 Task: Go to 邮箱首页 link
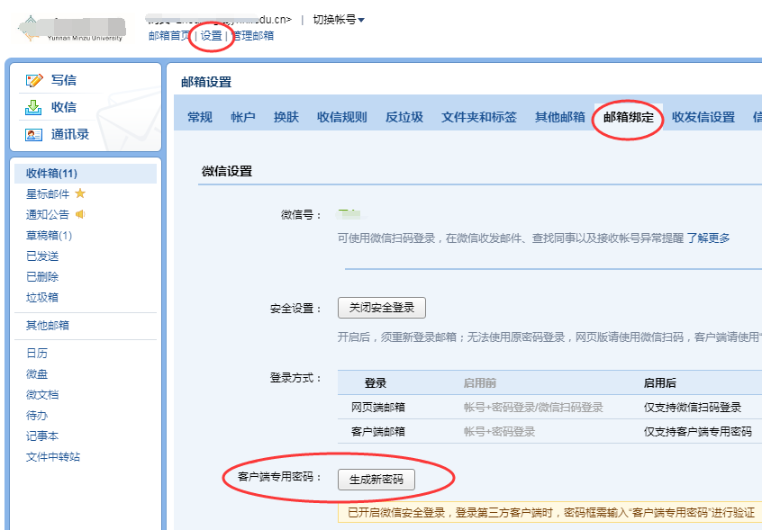169,36
